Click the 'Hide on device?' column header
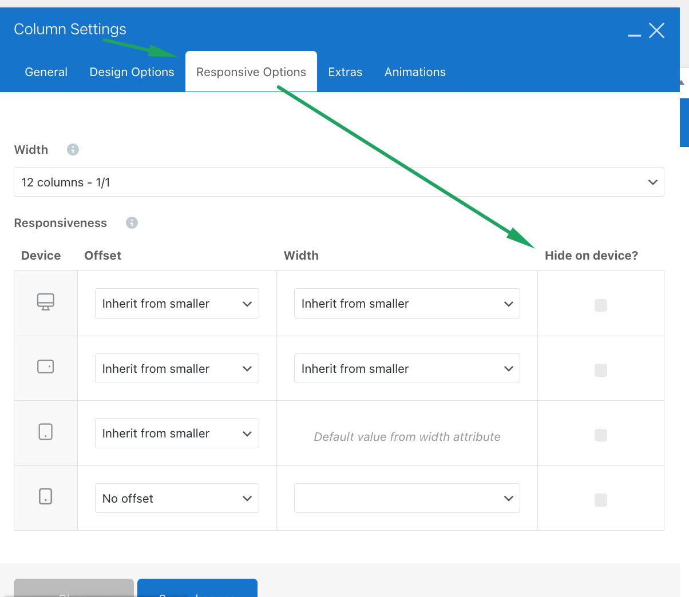Image resolution: width=689 pixels, height=597 pixels. click(591, 256)
